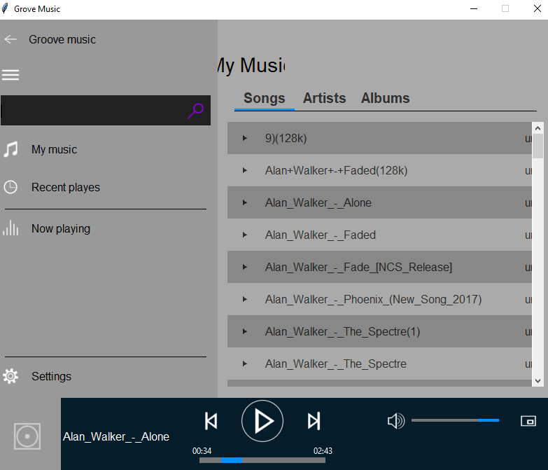Click the total duration 02:43
This screenshot has width=548, height=470.
323,451
